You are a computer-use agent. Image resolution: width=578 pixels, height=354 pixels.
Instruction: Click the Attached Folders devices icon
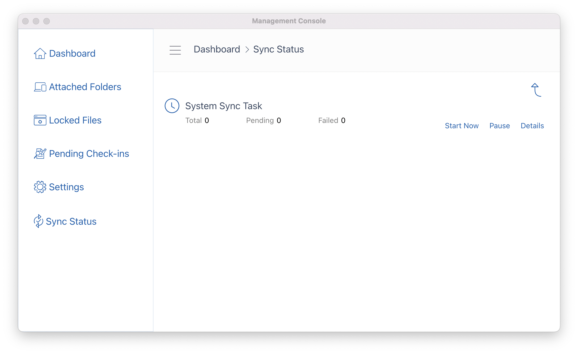(x=40, y=87)
